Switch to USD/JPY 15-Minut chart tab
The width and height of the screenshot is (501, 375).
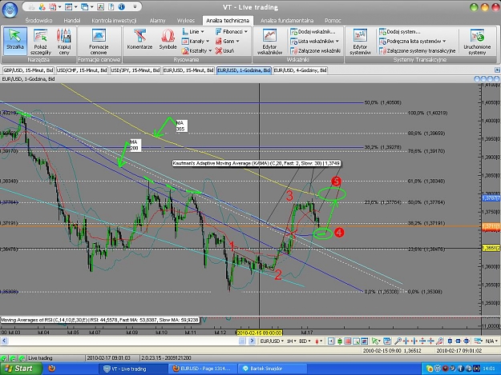click(135, 70)
